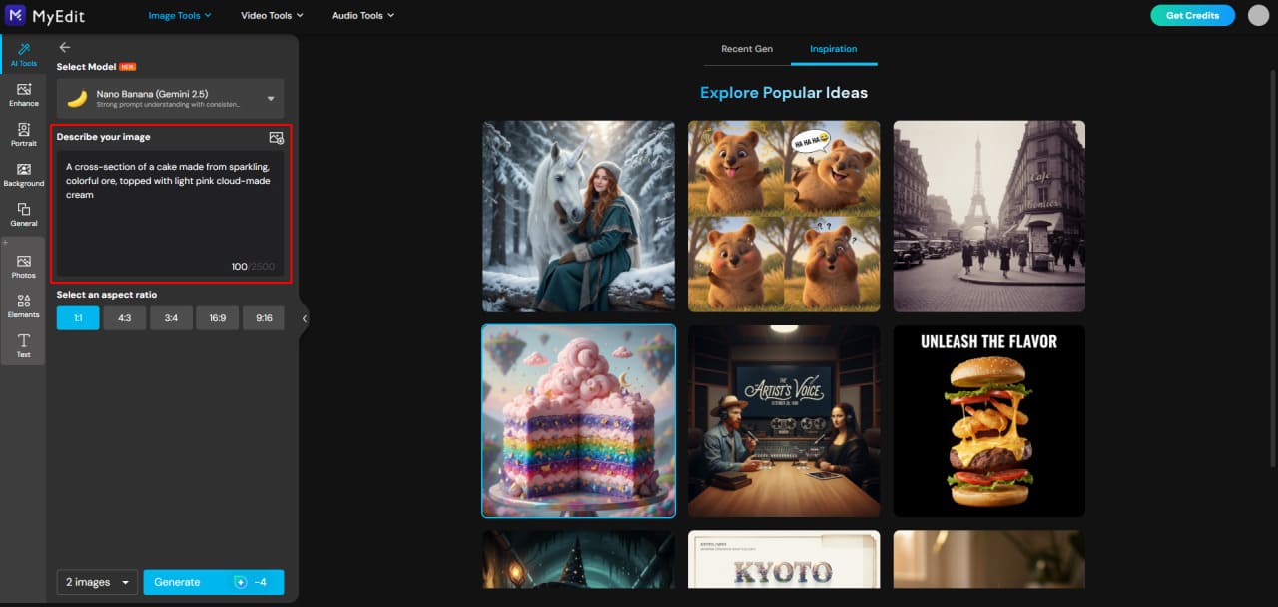Click the back arrow above Select Model
1278x607 pixels.
click(65, 47)
